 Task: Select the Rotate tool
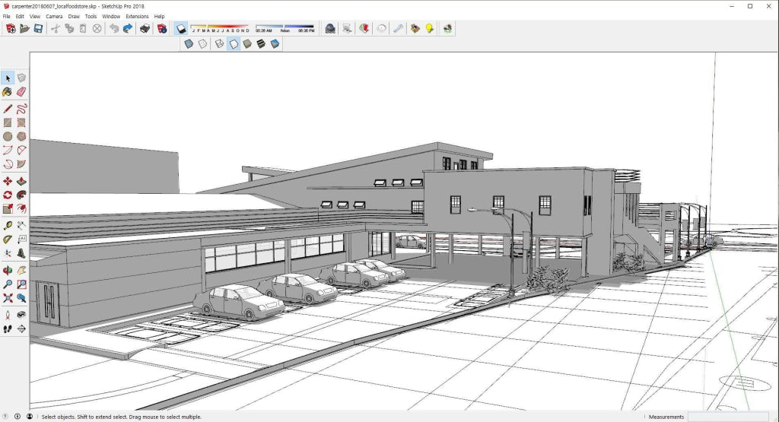(x=8, y=195)
